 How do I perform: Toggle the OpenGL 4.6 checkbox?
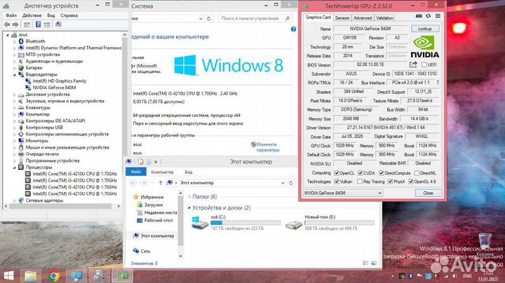(411, 181)
